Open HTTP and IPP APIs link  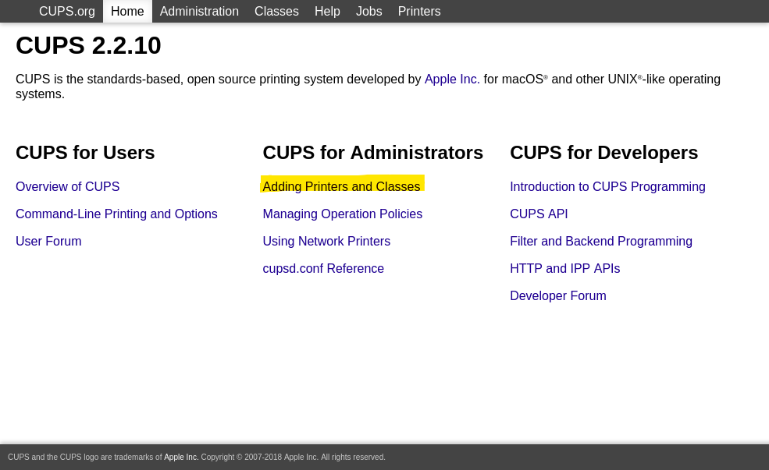pos(564,269)
